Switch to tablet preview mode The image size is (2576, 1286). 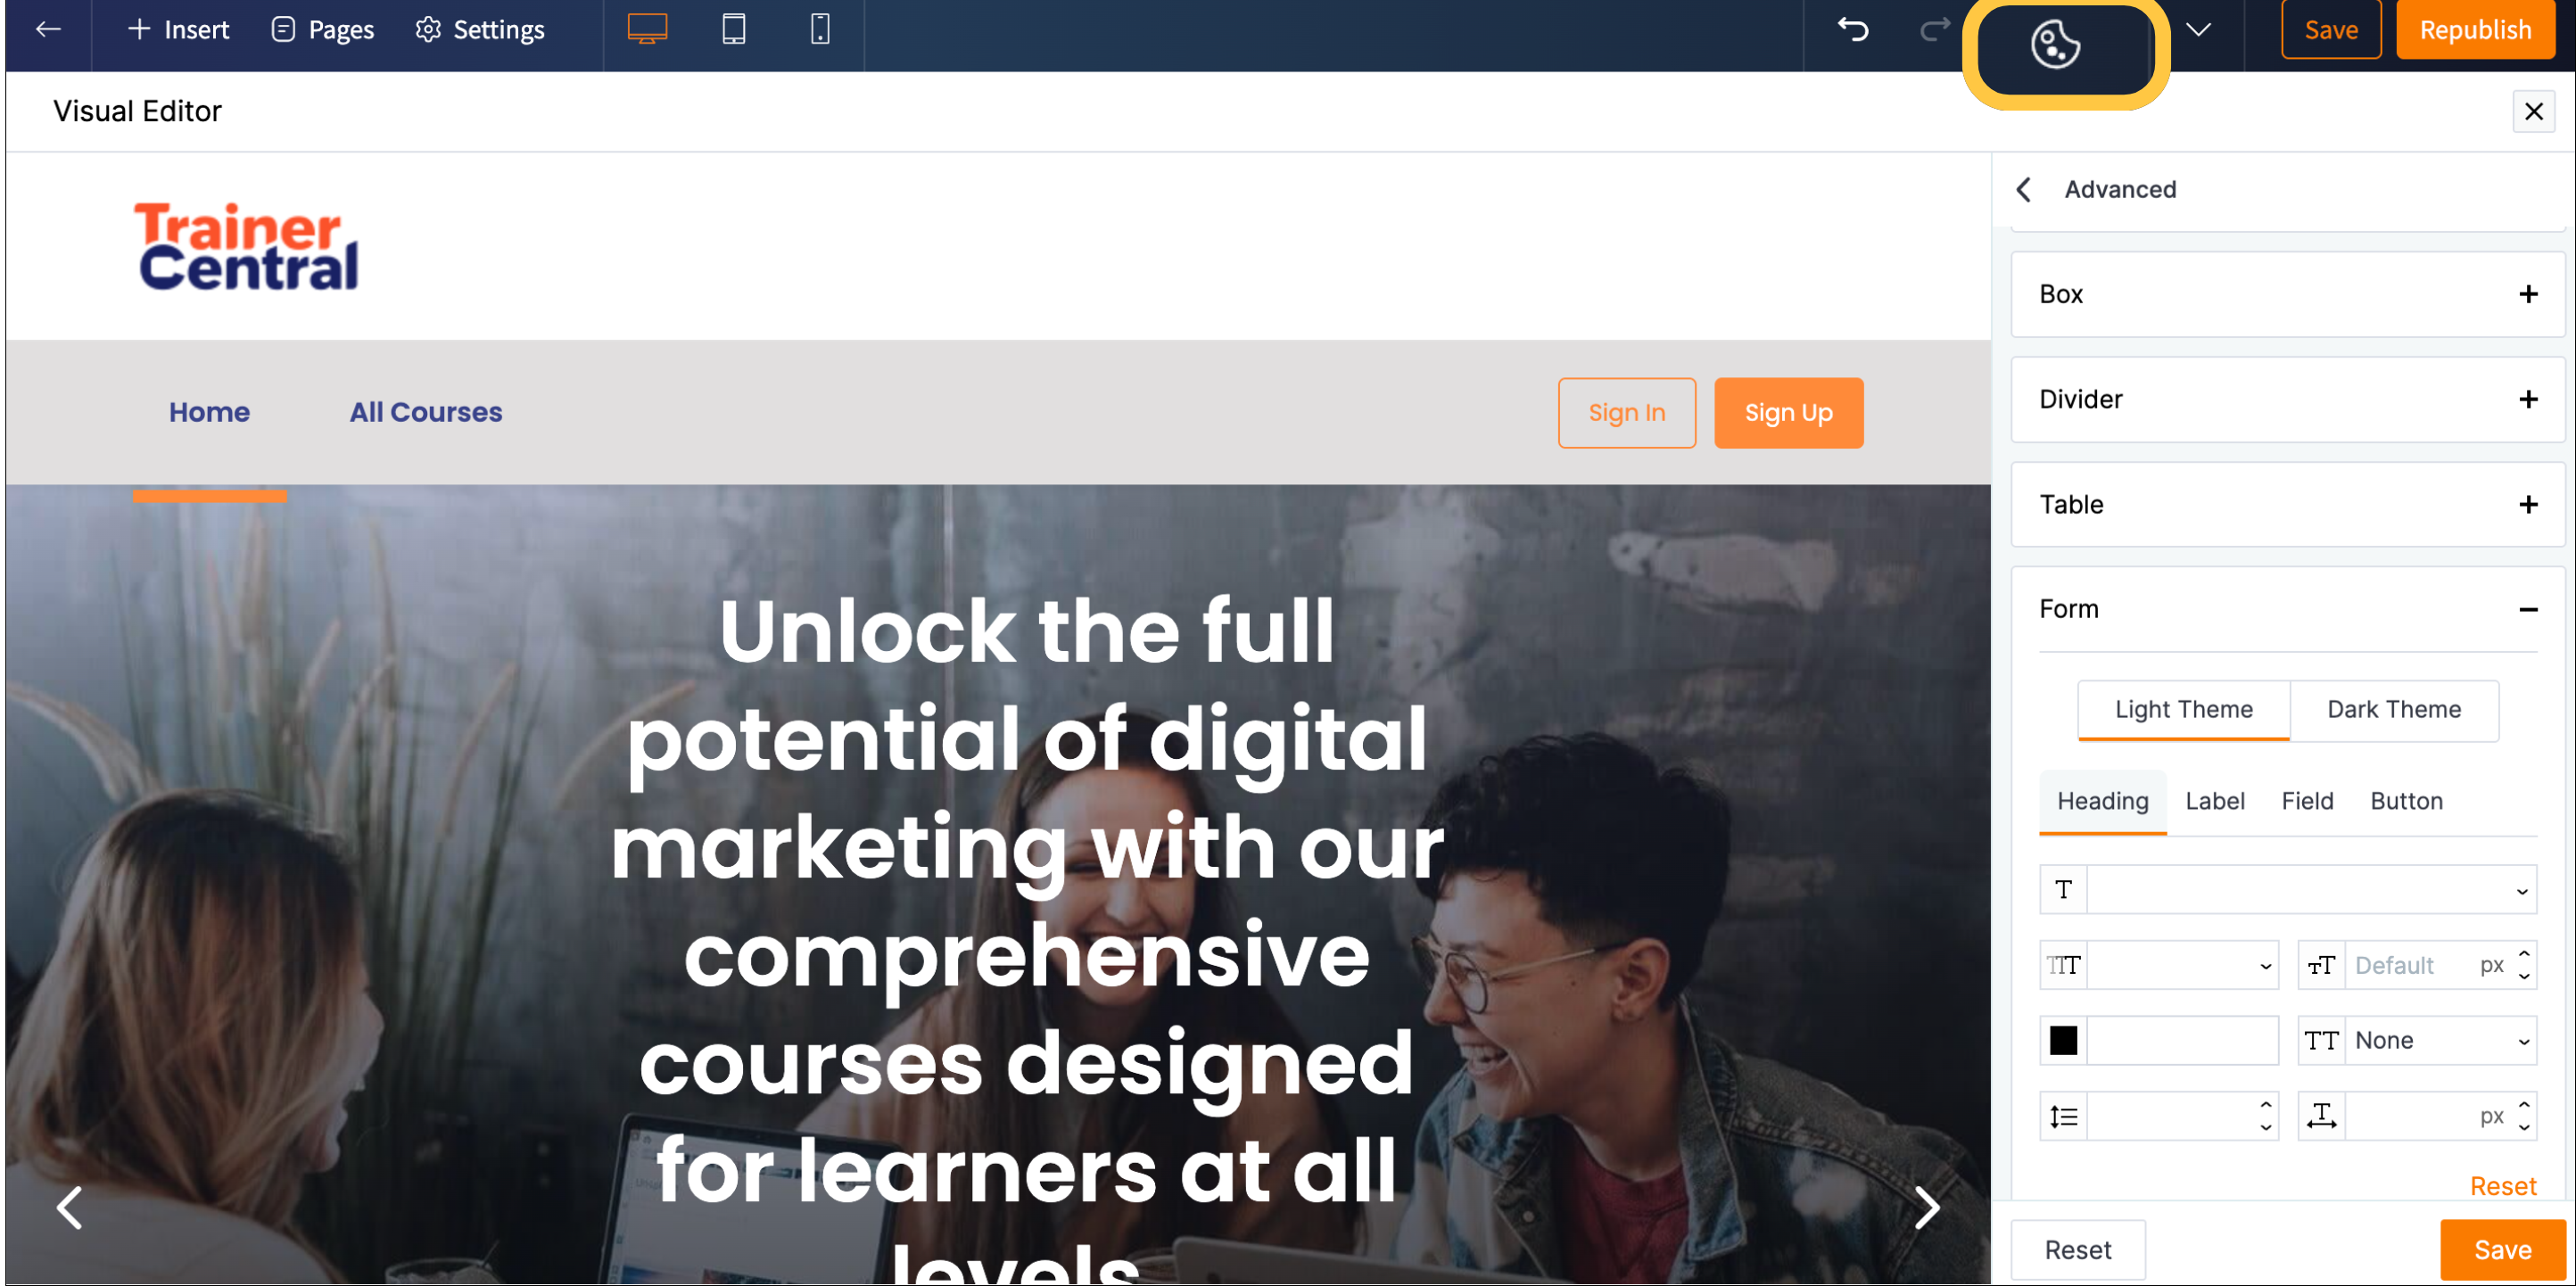pyautogui.click(x=733, y=29)
